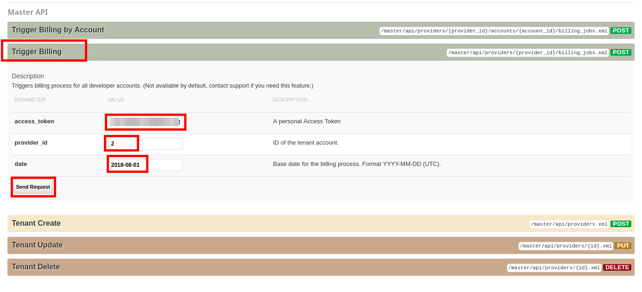The height and width of the screenshot is (292, 642).
Task: Expand the Tenant Create operation
Action: coord(36,223)
